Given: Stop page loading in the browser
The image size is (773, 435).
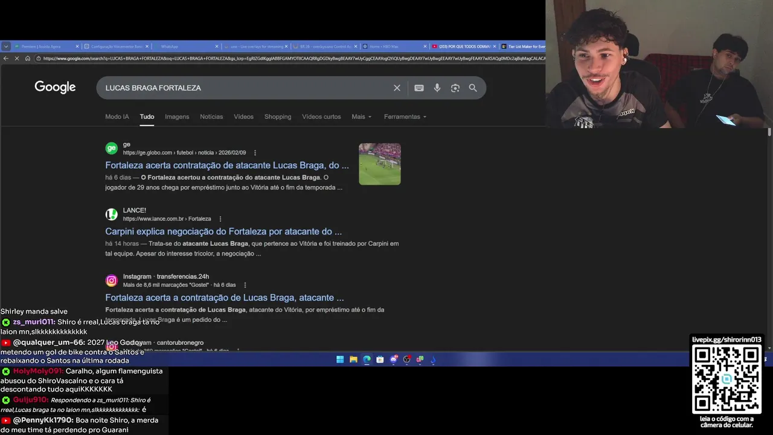Looking at the screenshot, I should [17, 58].
